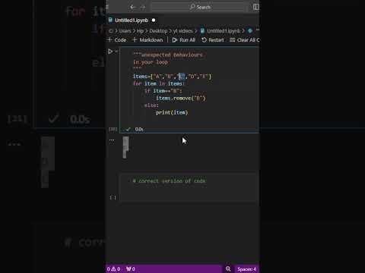This screenshot has height=273, width=365.
Task: Click the cell symbol icon in breadcrumbs
Action: [250, 31]
